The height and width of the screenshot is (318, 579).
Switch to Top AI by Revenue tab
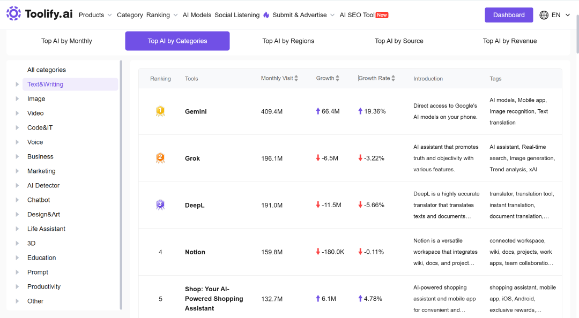(510, 41)
